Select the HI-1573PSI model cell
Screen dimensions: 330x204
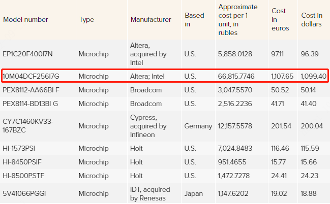click(x=19, y=148)
